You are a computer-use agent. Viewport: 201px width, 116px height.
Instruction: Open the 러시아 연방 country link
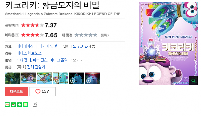pos(48,46)
